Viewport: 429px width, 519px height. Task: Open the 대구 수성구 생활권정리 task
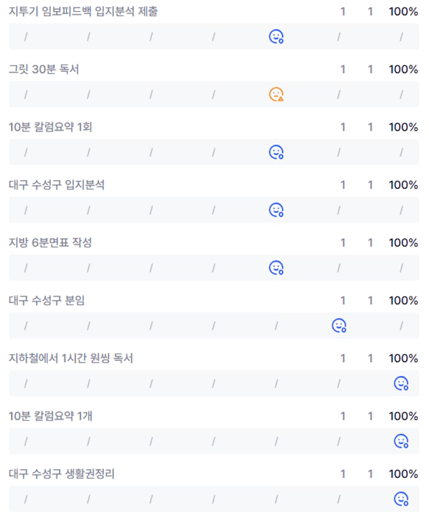point(62,474)
